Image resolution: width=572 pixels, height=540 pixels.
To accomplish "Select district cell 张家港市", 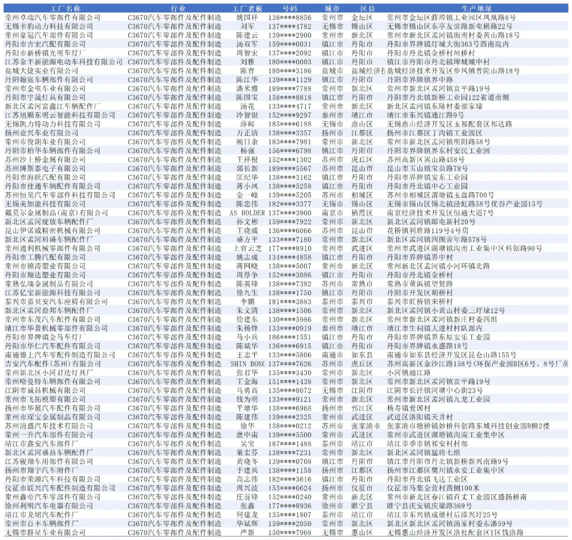I will (365, 426).
